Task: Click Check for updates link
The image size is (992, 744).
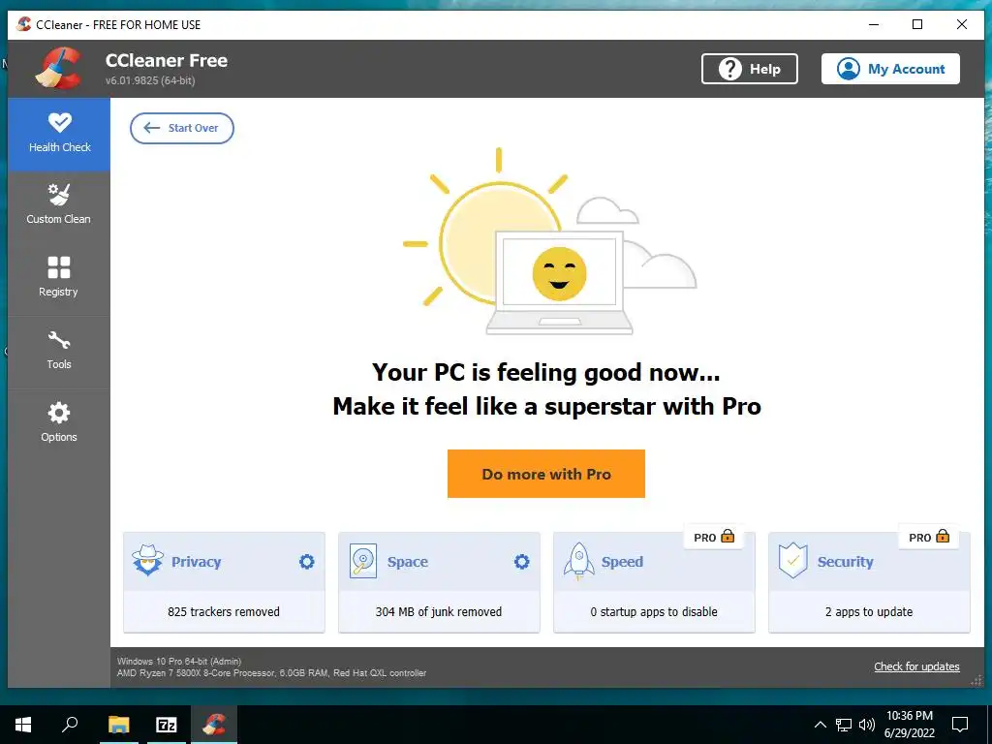Action: [x=916, y=666]
